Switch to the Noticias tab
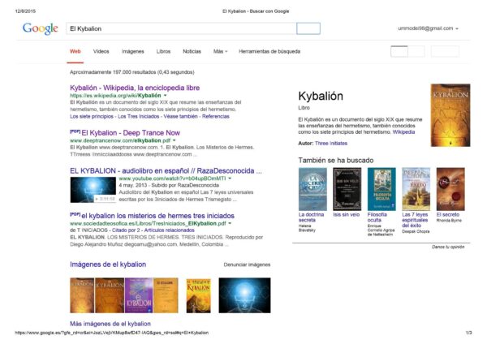The width and height of the screenshot is (487, 344). point(192,52)
